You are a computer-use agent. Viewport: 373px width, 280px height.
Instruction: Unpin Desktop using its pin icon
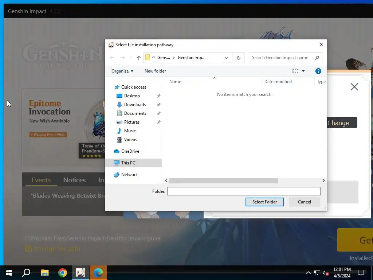pyautogui.click(x=159, y=96)
